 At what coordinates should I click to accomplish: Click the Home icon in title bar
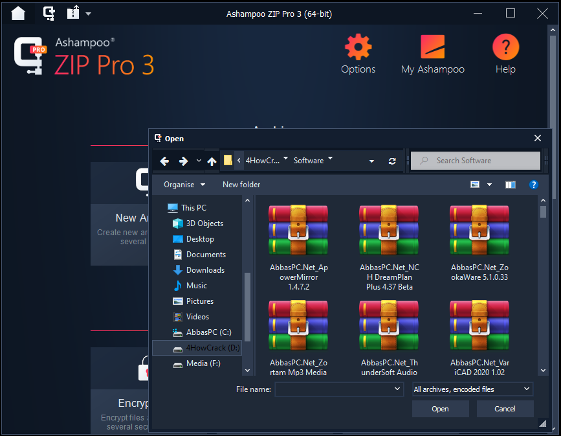(18, 14)
